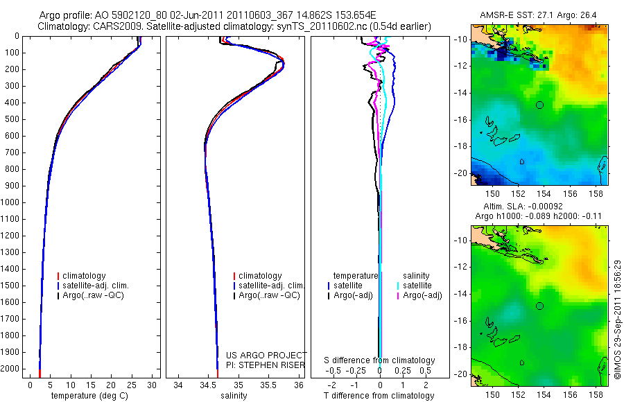
Task: Click the US ARGO PROJECT text
Action: tap(266, 355)
